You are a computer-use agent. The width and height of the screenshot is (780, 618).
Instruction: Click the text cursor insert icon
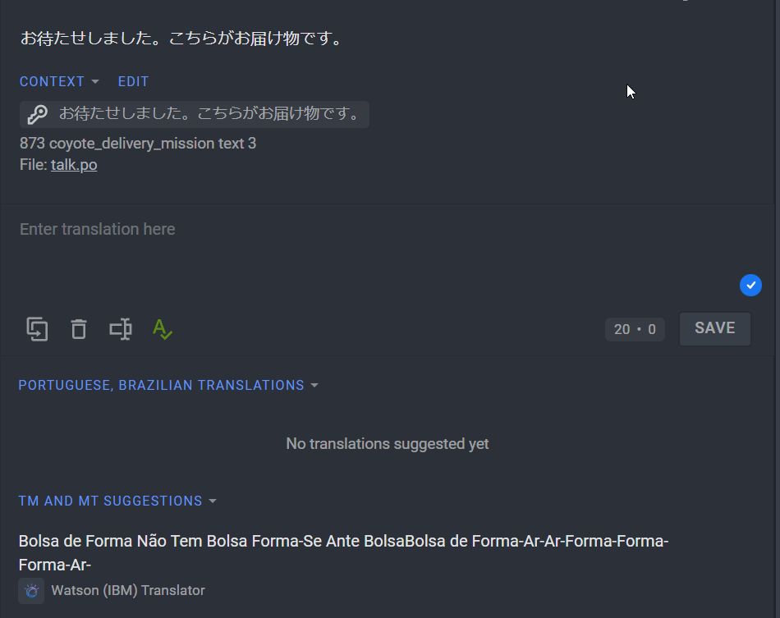pos(121,329)
